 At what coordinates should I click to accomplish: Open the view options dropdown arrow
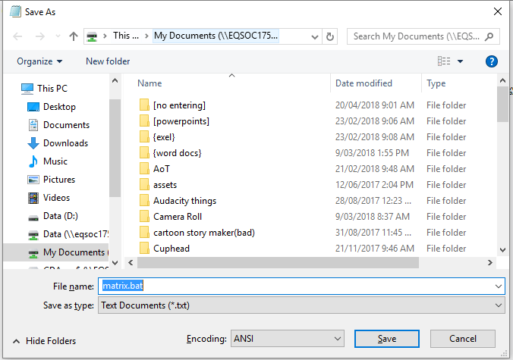pos(460,61)
